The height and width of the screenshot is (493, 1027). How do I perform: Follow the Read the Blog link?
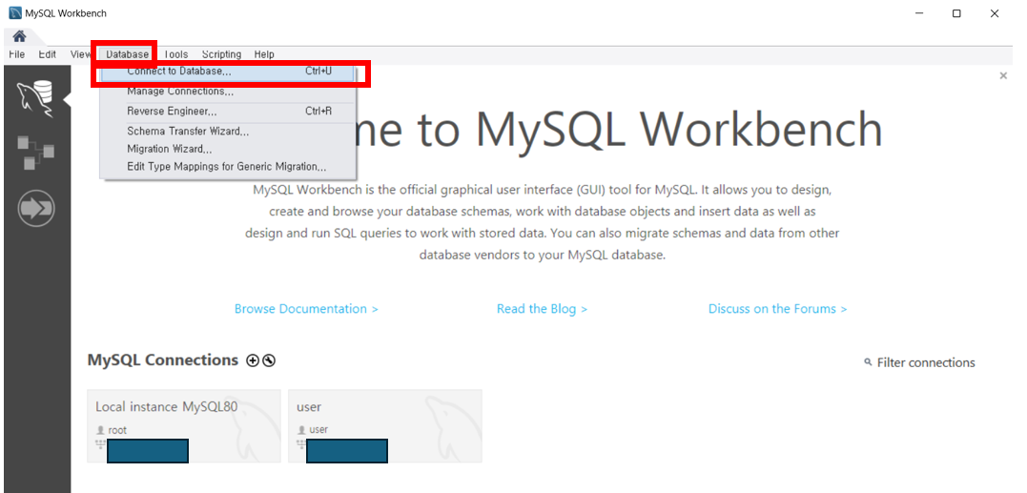click(x=543, y=308)
